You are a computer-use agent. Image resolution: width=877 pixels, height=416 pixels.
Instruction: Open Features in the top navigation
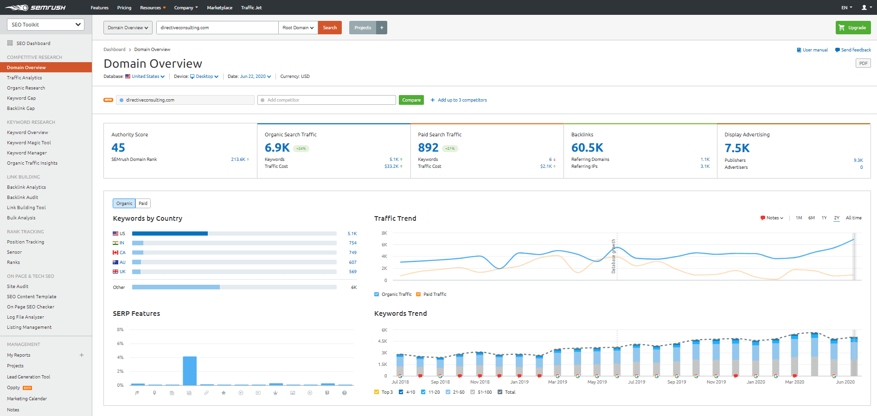(100, 7)
